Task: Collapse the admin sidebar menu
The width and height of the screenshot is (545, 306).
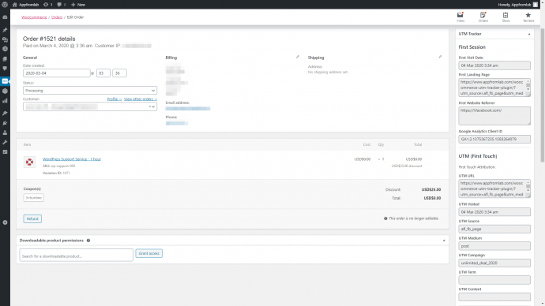Action: [x=5, y=222]
